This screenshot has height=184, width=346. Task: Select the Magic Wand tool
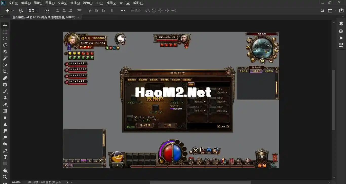coord(5,58)
